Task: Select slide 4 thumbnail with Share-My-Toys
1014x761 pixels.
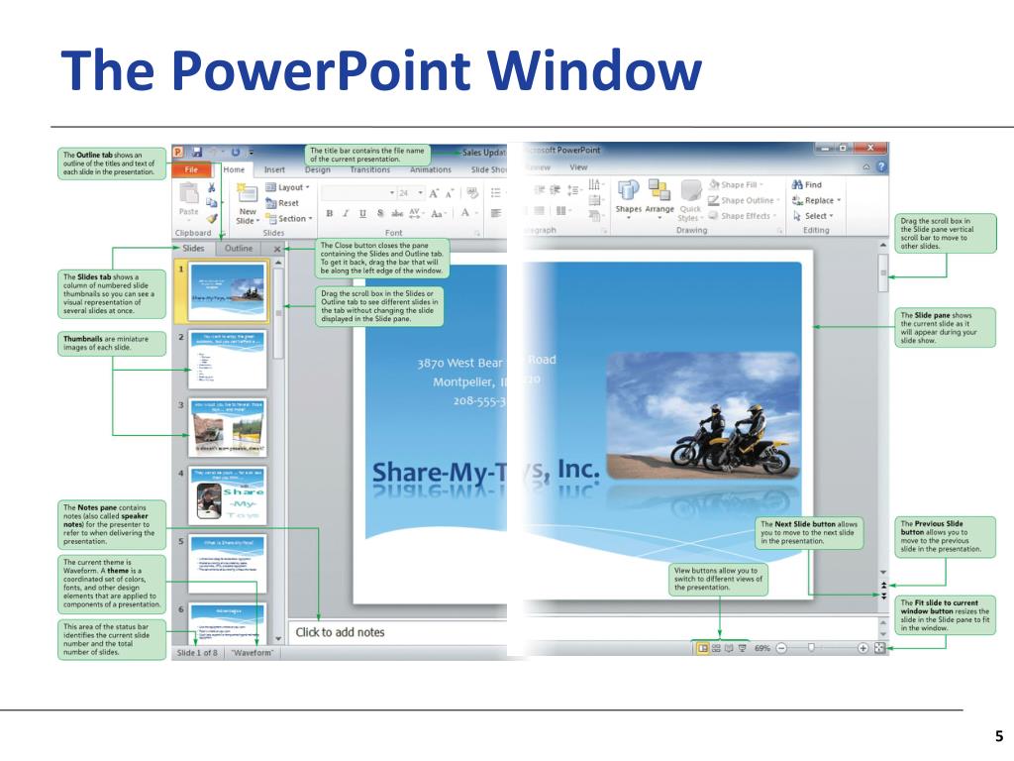Action: pos(228,495)
